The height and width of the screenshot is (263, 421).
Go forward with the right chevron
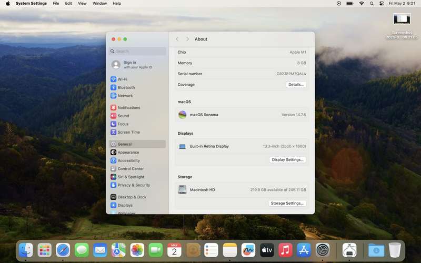[187, 39]
